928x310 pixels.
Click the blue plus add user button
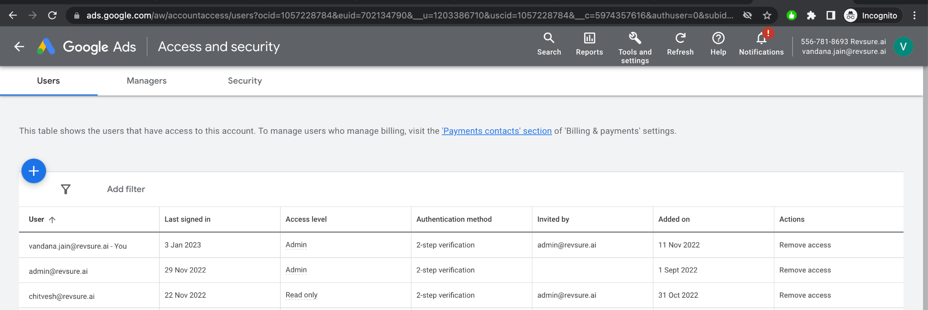point(34,171)
